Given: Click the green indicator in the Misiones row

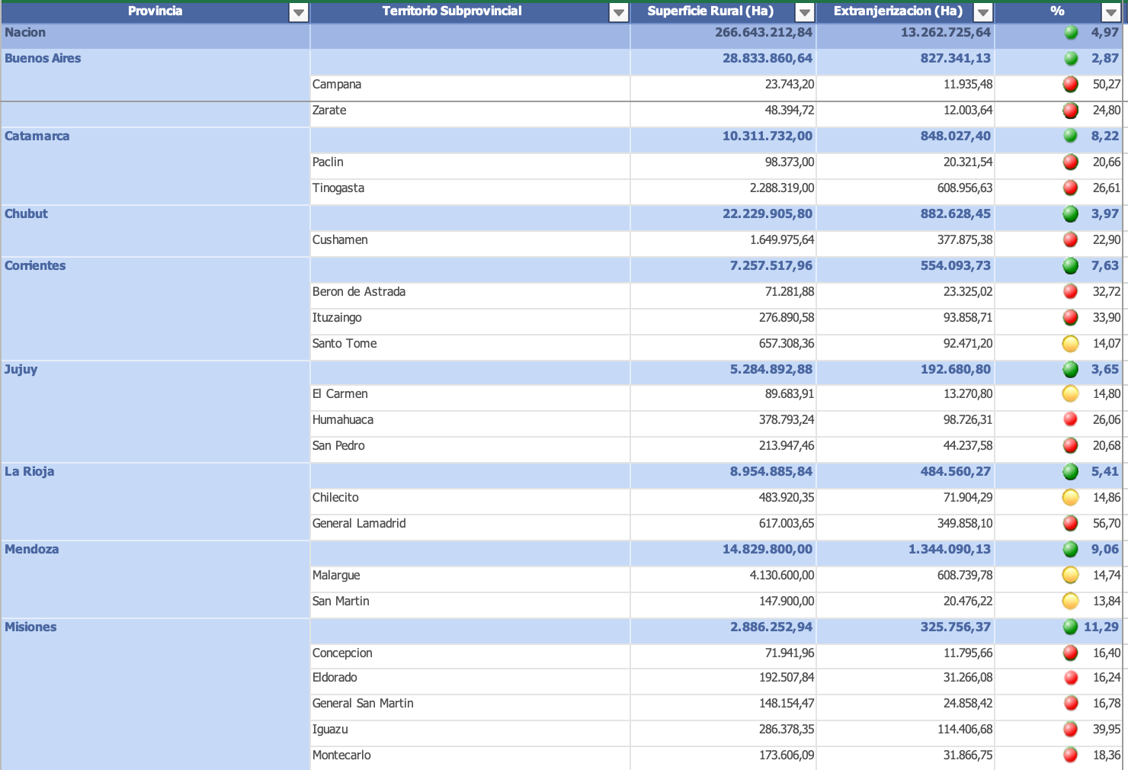Looking at the screenshot, I should tap(1071, 627).
